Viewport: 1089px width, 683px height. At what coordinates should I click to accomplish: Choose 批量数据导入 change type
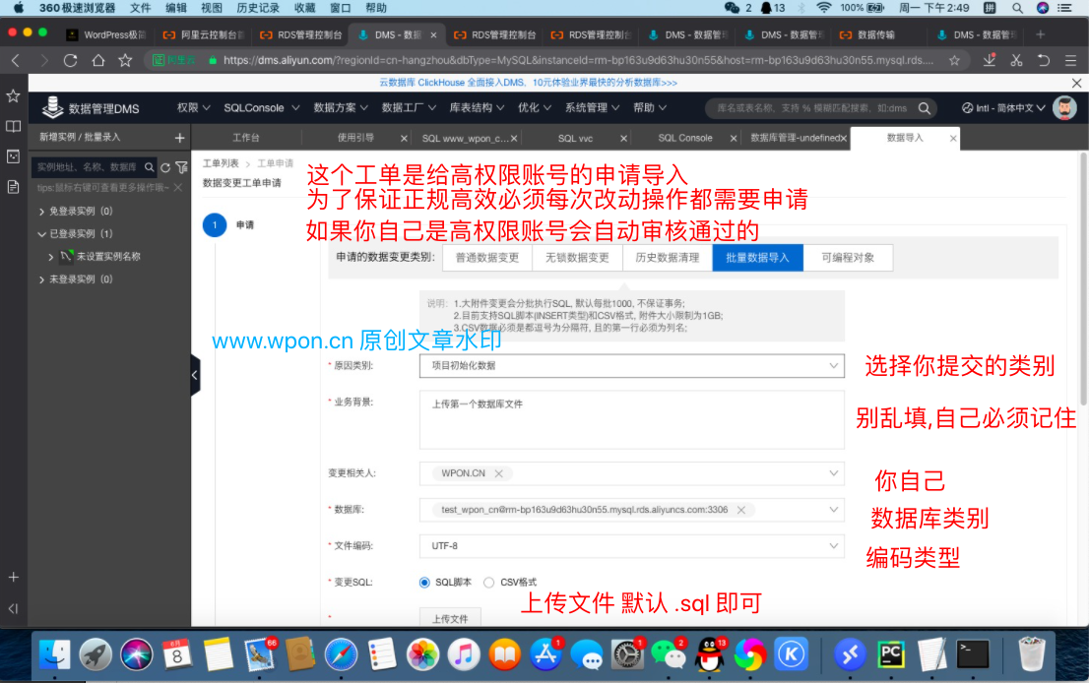pos(758,258)
